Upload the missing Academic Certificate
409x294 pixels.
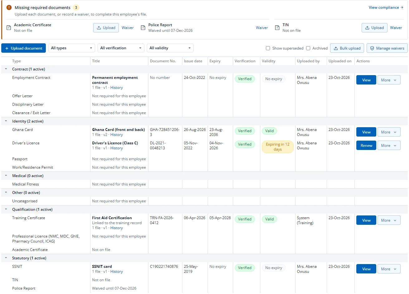tap(106, 28)
